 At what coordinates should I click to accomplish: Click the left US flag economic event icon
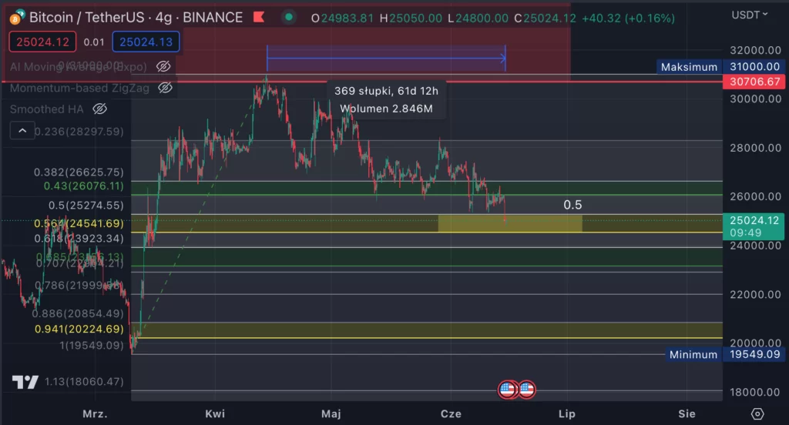[507, 390]
